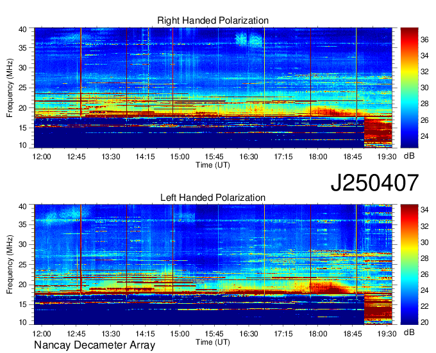The width and height of the screenshot is (436, 353).
Task: Click 35 MHz tick on Right Handed plot
Action: pyautogui.click(x=22, y=48)
